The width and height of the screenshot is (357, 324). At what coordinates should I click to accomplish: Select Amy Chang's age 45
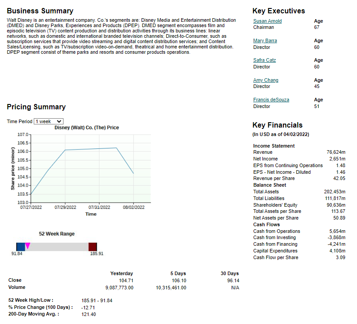[317, 86]
